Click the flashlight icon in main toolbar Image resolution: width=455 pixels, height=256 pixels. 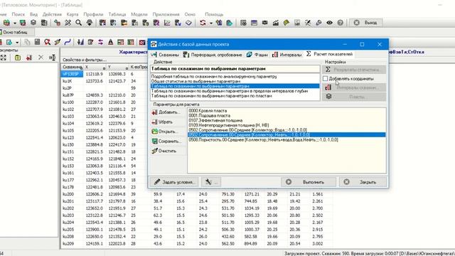point(318,23)
